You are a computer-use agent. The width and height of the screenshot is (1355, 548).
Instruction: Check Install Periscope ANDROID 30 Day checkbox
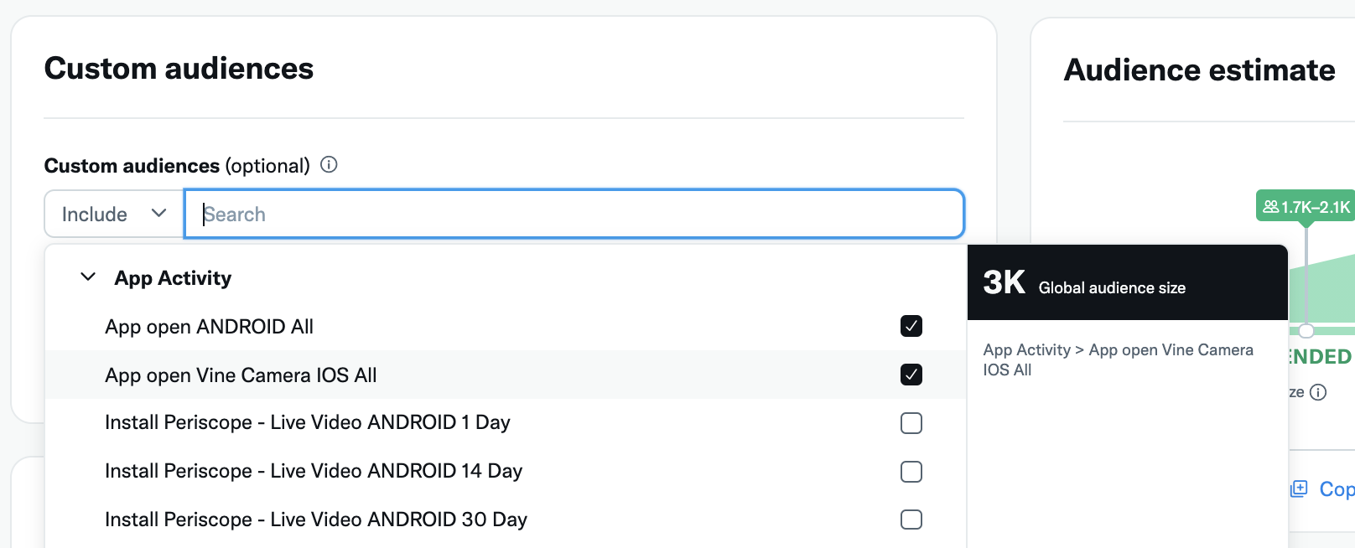(911, 520)
